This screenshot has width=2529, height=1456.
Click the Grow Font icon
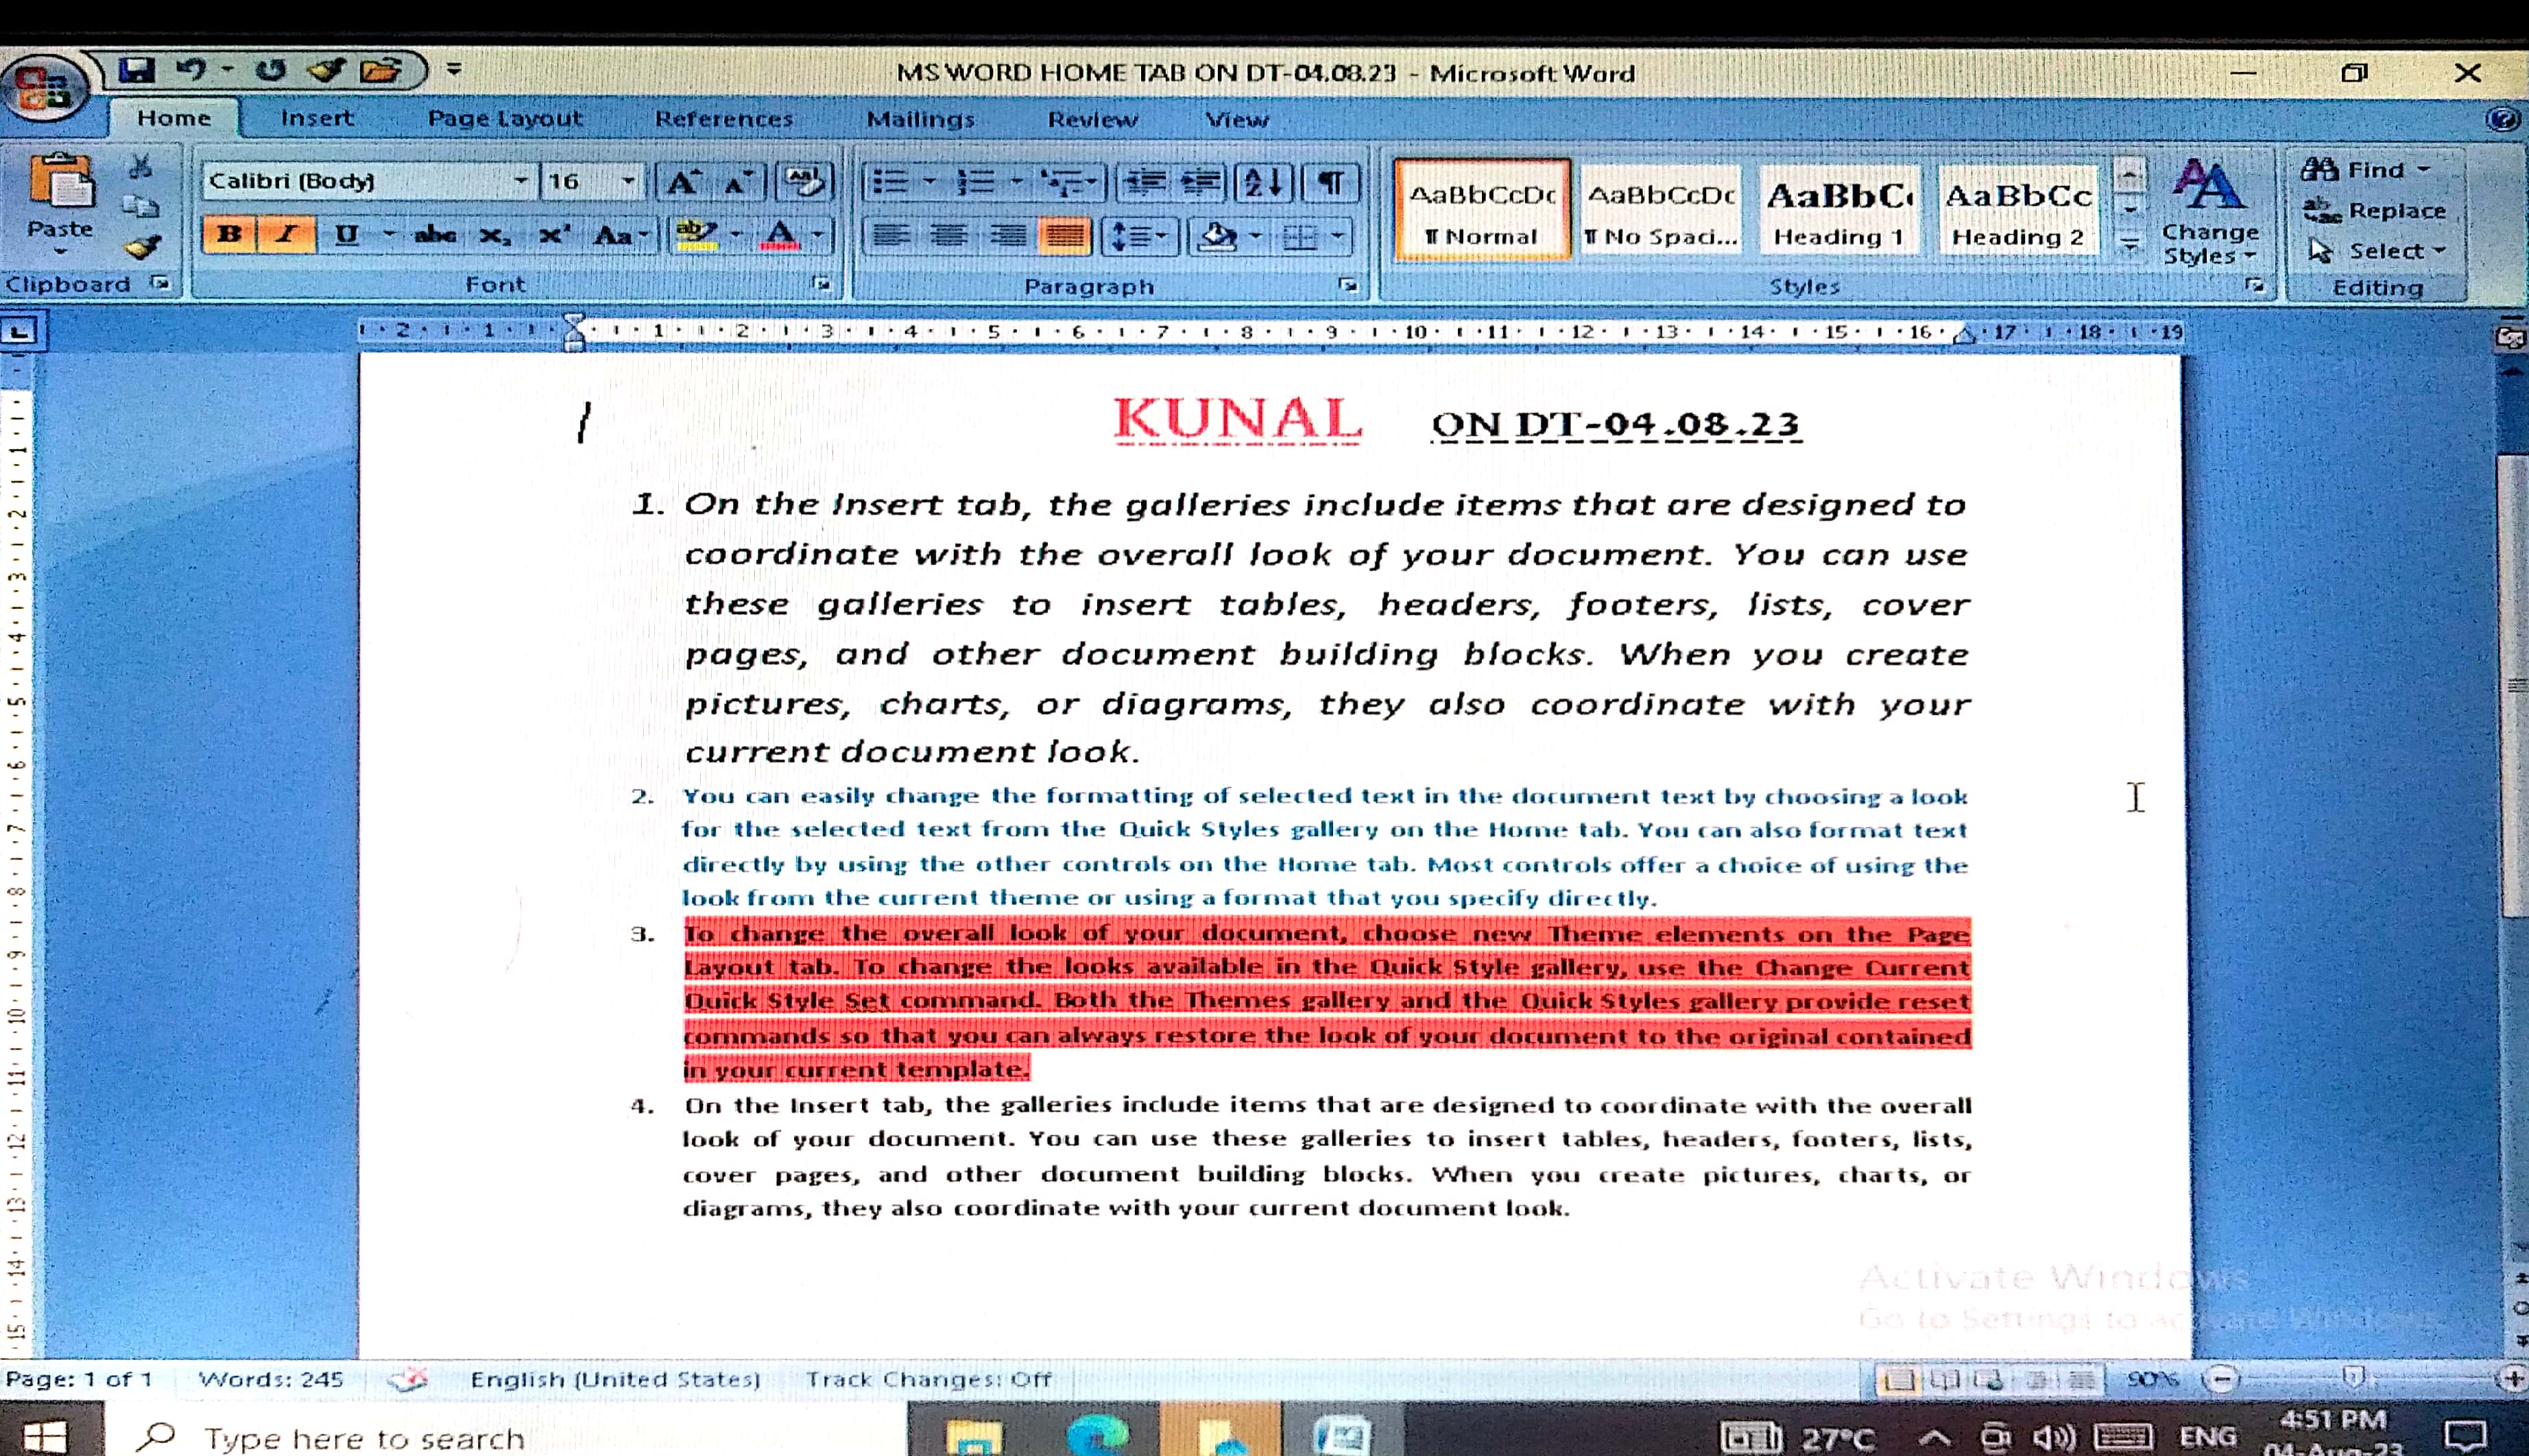683,183
